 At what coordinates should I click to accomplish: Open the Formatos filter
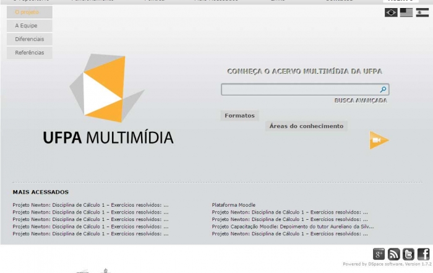239,116
